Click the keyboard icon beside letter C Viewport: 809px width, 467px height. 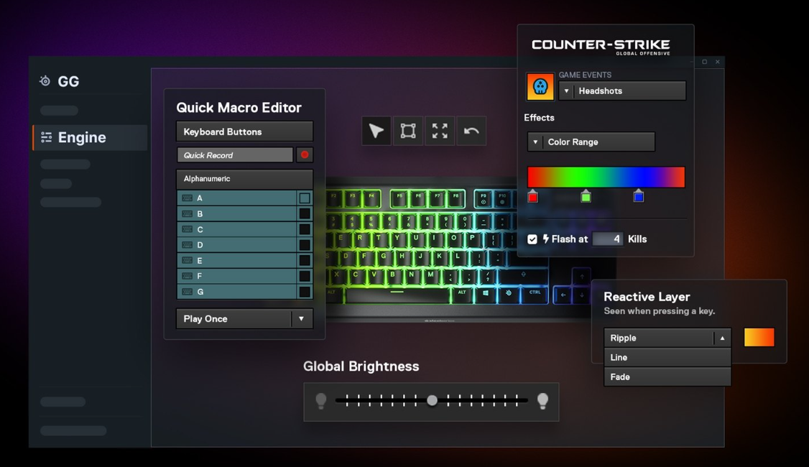[188, 229]
